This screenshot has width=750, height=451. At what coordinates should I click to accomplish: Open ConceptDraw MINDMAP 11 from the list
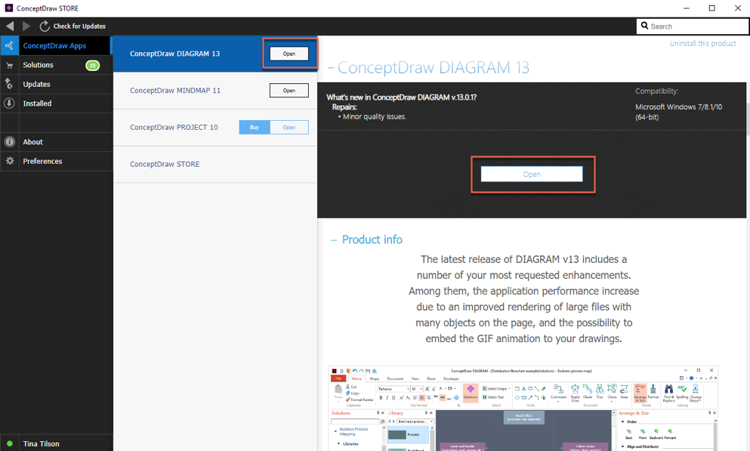289,91
